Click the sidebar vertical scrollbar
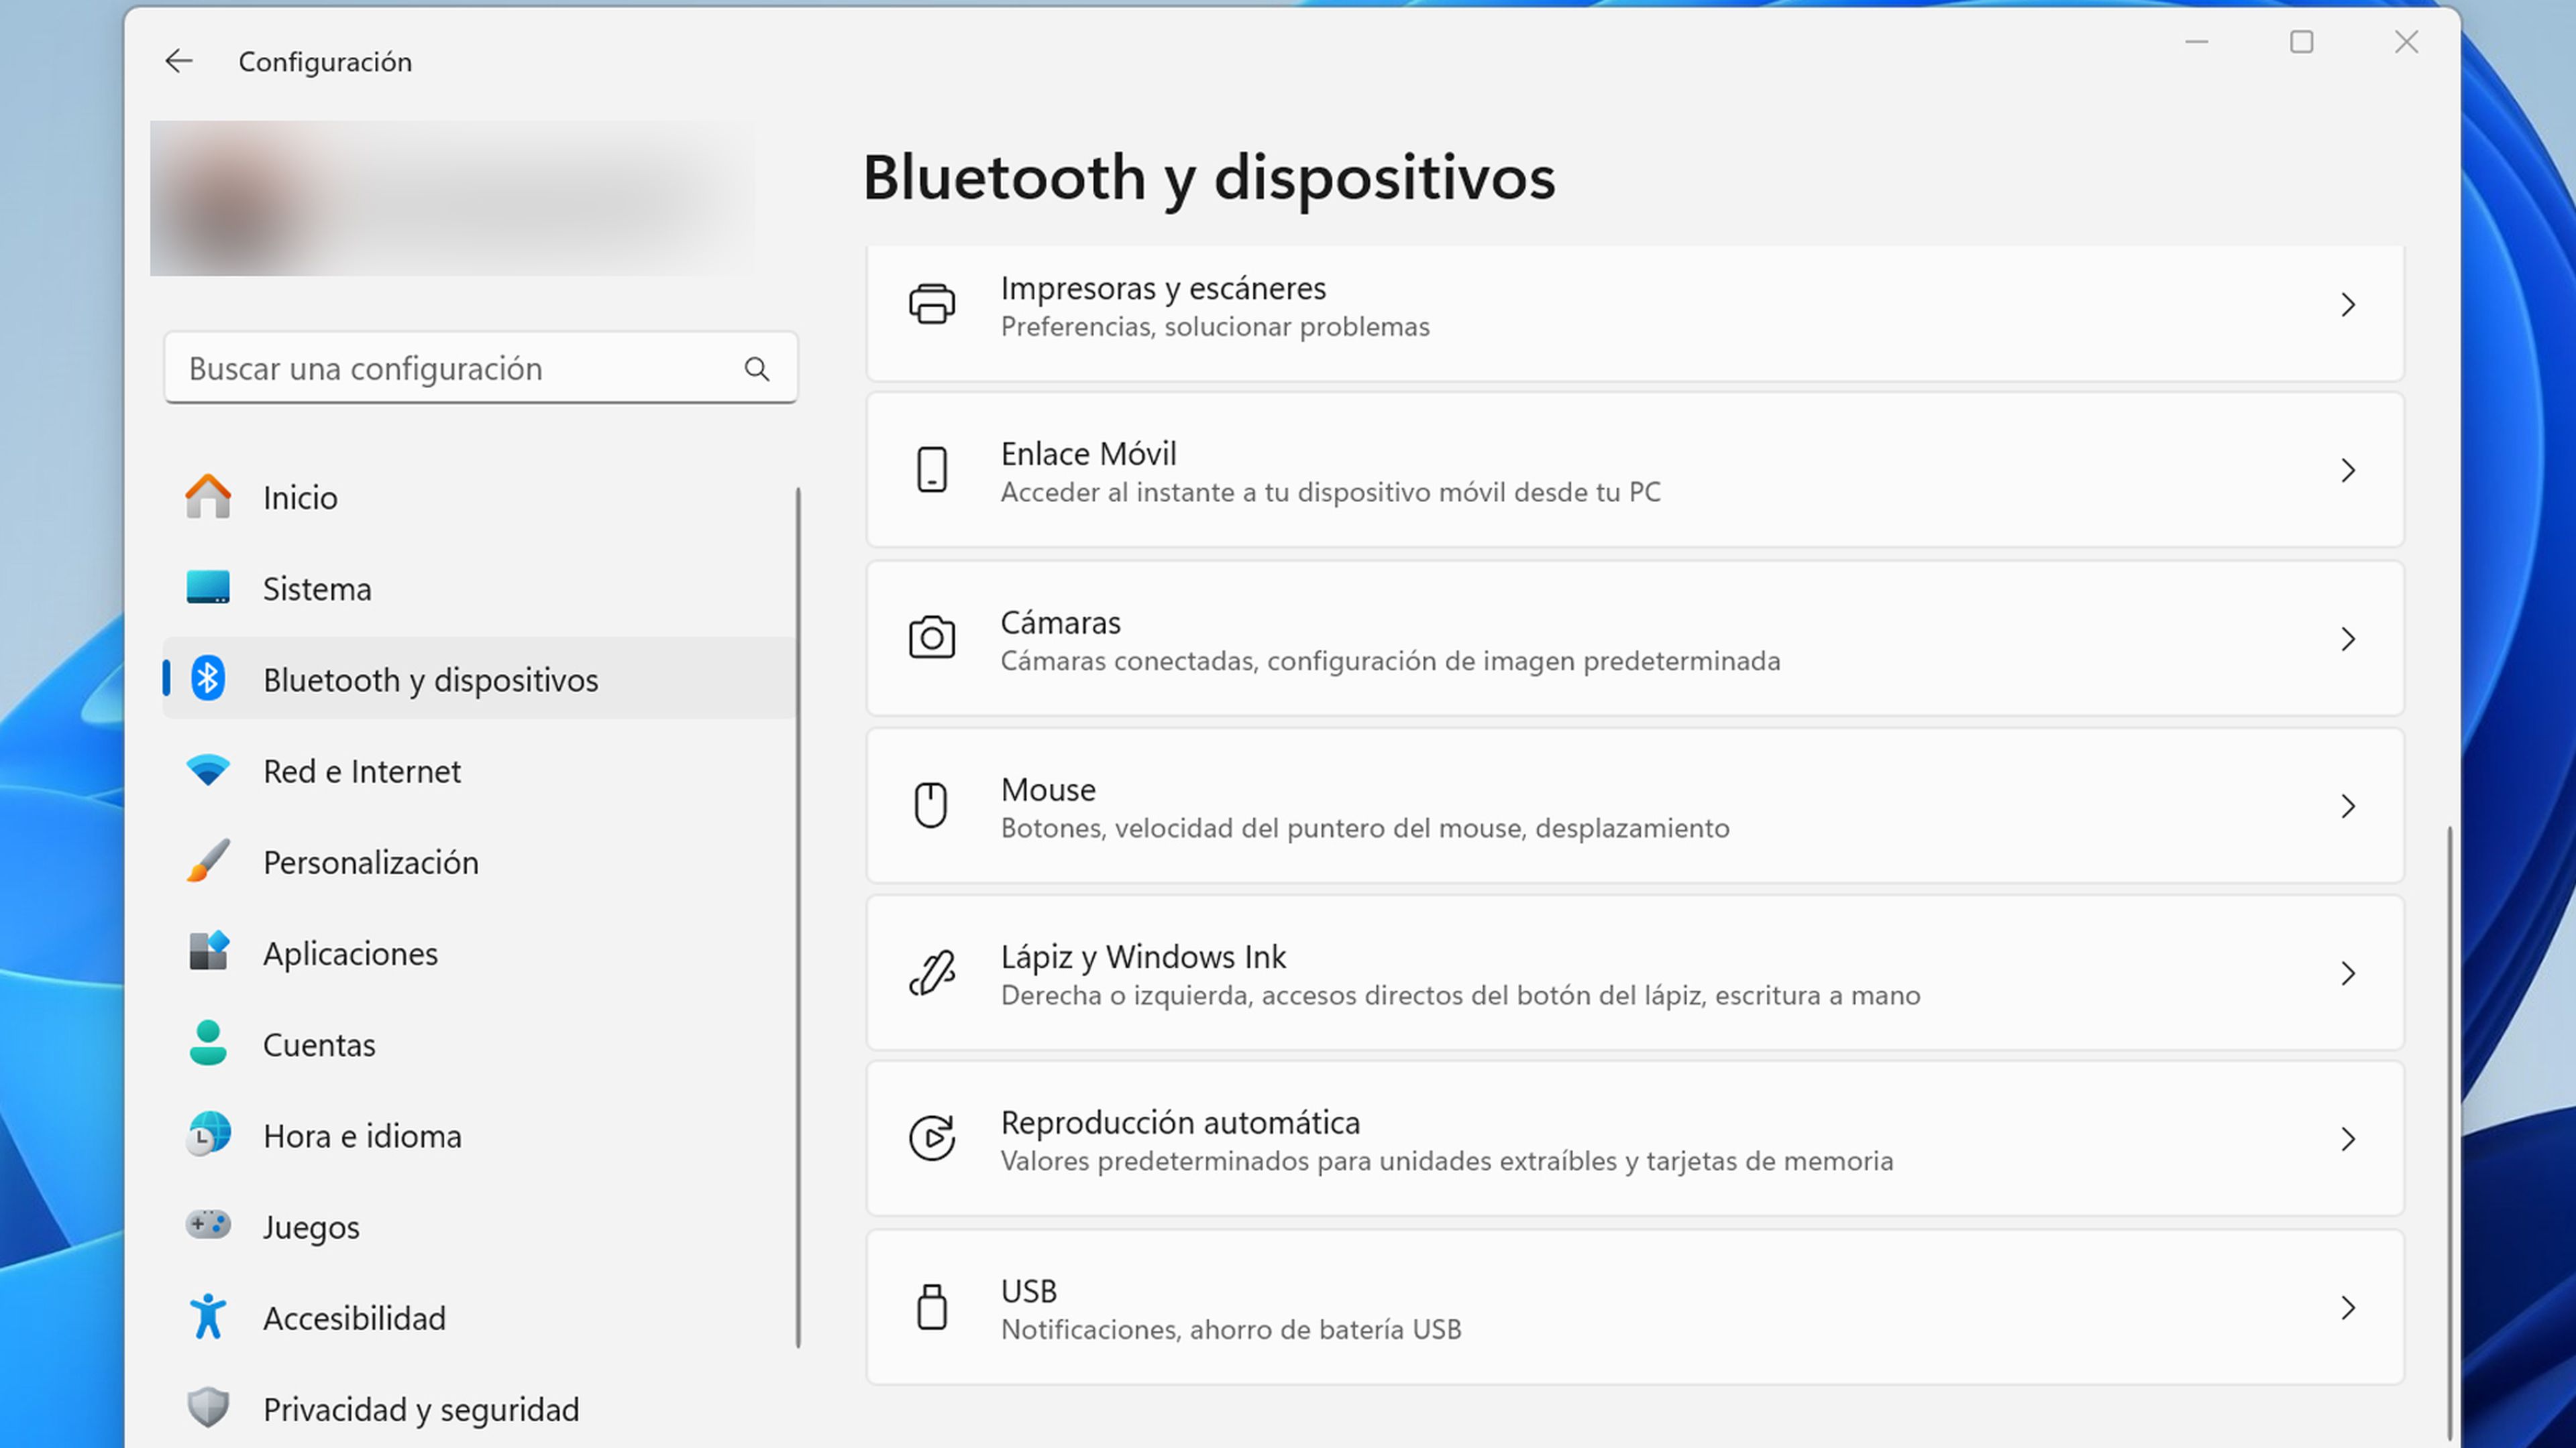Viewport: 2576px width, 1448px height. pyautogui.click(x=798, y=917)
